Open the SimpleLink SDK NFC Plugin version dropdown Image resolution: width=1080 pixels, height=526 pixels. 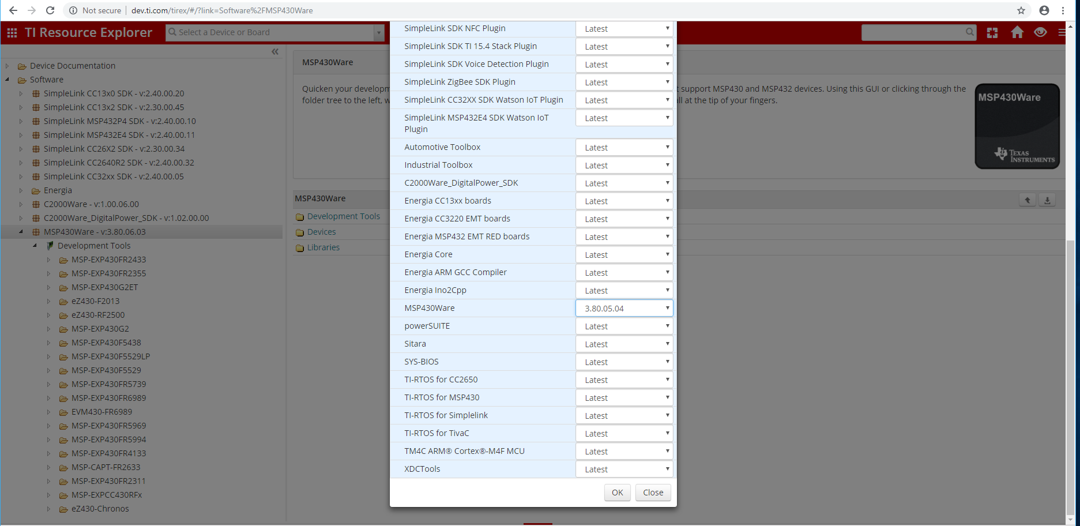(624, 29)
